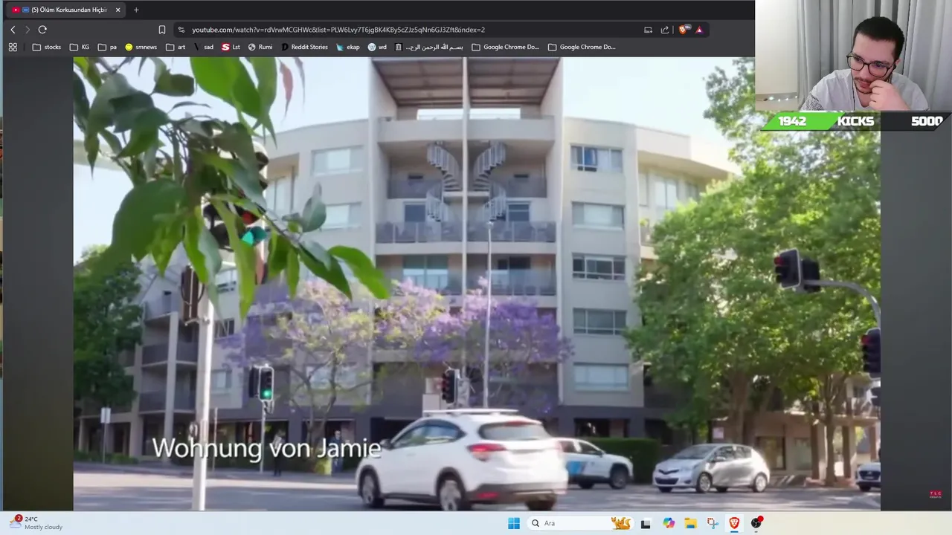
Task: Click the Brave Rewards triangle icon
Action: [x=699, y=30]
